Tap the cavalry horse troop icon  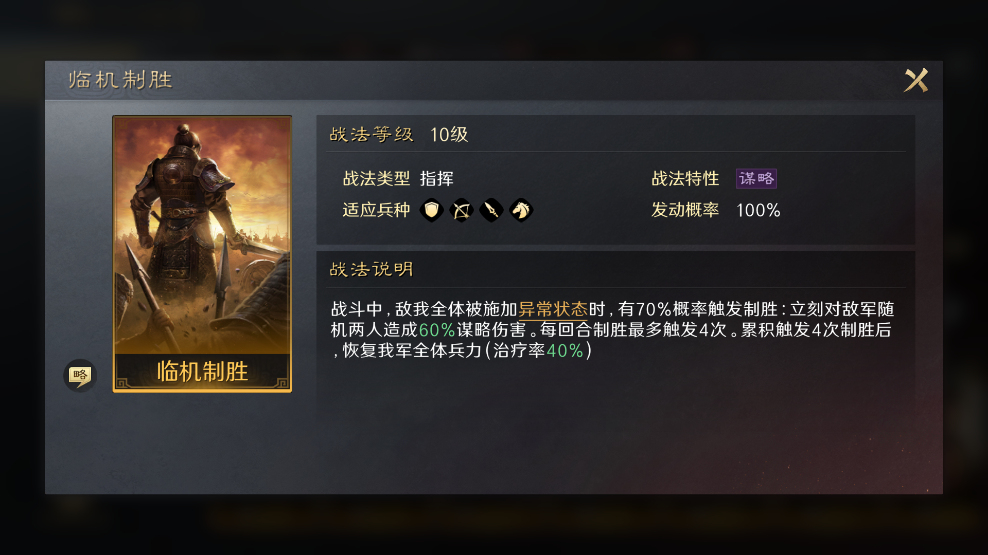[x=521, y=210]
